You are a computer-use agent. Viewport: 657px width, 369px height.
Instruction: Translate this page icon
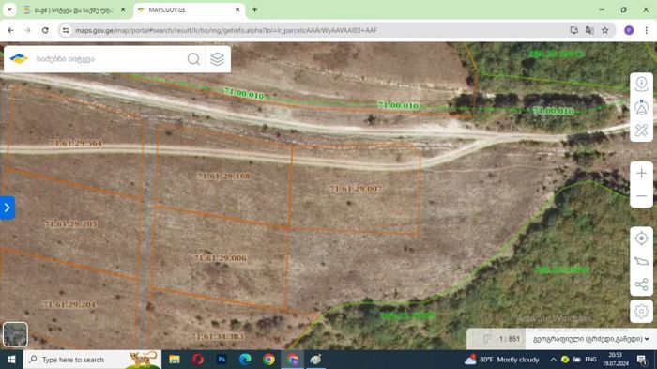tap(589, 30)
